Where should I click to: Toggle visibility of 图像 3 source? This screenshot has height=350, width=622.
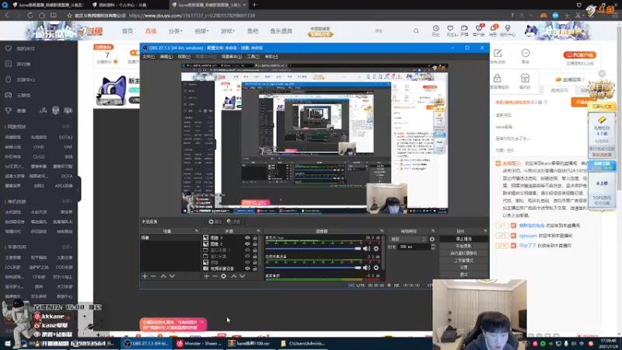[x=247, y=238]
